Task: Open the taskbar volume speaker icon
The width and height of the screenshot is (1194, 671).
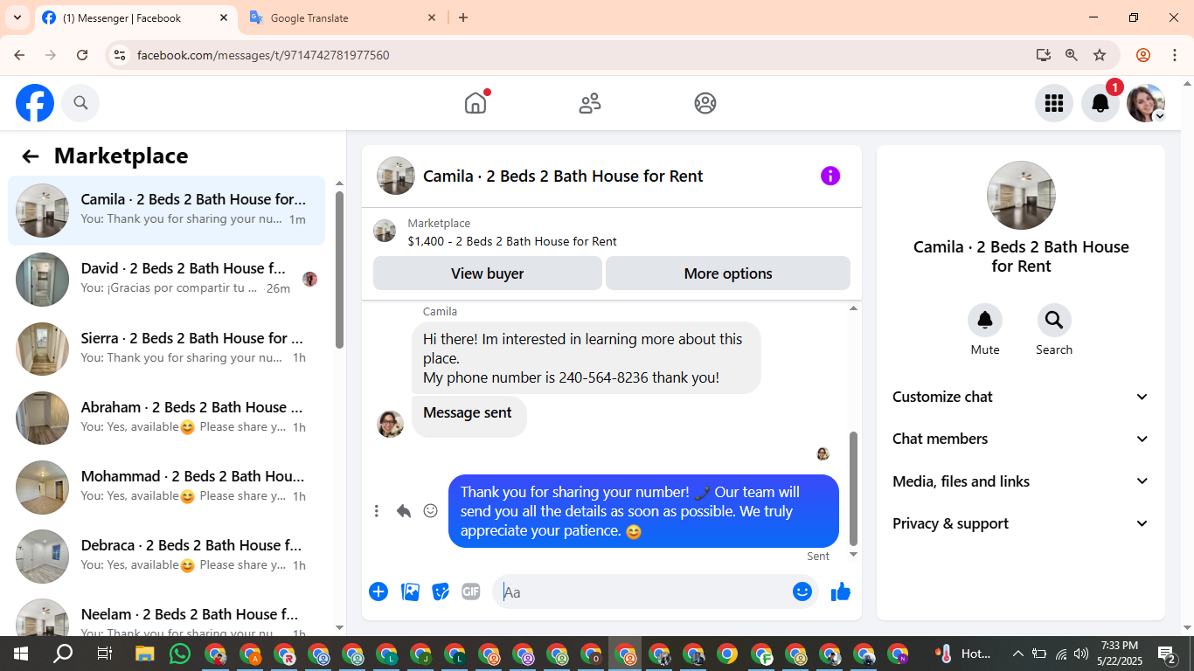Action: [x=1081, y=654]
